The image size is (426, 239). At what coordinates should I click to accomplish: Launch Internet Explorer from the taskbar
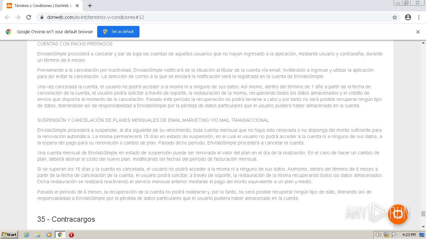tap(27, 235)
